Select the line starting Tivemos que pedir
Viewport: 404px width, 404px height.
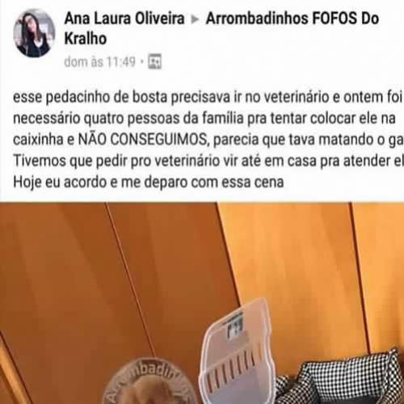208,161
